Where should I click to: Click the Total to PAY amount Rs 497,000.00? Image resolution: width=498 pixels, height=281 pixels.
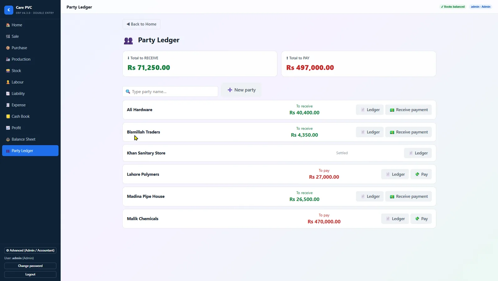(x=310, y=68)
